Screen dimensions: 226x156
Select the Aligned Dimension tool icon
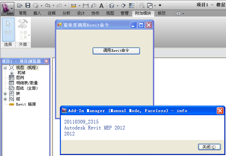pyautogui.click(x=86, y=6)
